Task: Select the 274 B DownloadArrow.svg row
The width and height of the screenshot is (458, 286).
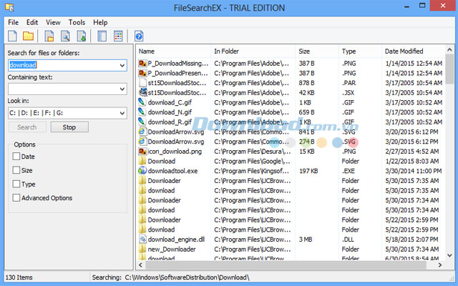Action: 291,142
